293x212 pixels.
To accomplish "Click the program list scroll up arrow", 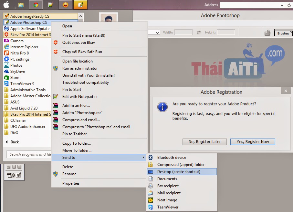I will coord(80,16).
